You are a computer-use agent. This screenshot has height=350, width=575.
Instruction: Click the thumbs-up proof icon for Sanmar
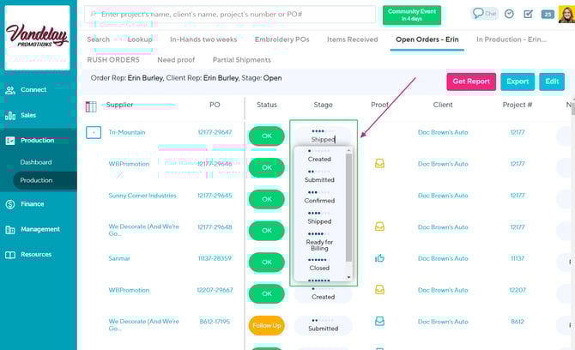pos(379,258)
